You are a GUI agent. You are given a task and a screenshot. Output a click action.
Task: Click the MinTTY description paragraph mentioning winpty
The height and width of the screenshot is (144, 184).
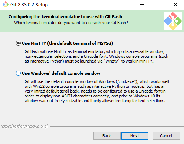coord(96,56)
